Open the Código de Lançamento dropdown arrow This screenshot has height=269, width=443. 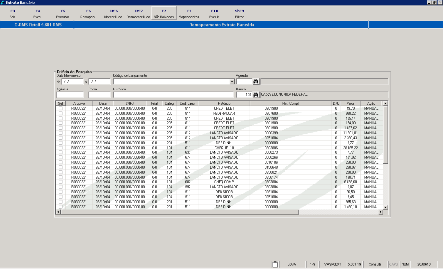232,82
